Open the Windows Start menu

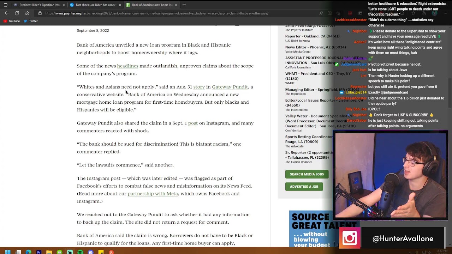tap(7, 252)
